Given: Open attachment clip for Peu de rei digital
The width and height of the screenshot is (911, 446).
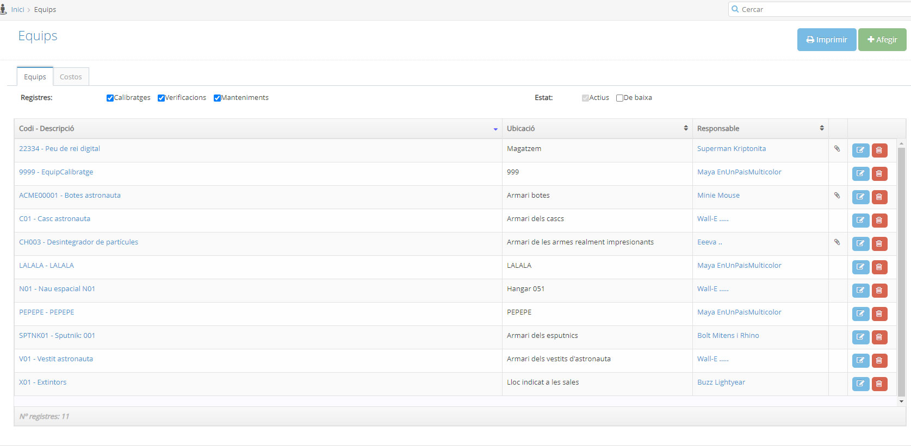Looking at the screenshot, I should [837, 148].
